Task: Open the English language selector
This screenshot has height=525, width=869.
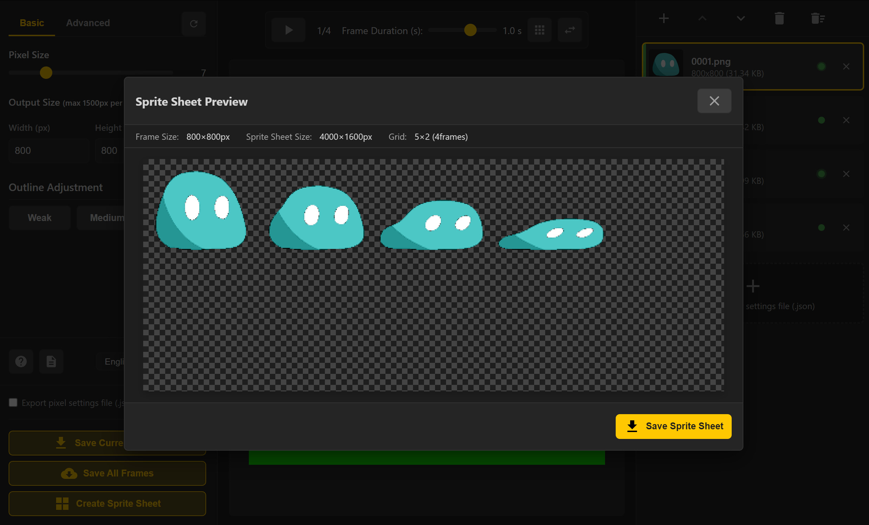Action: pos(114,361)
